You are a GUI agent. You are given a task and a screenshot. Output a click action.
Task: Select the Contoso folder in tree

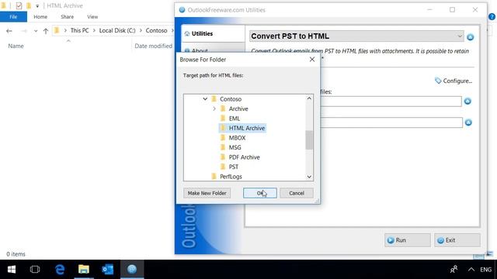coord(231,99)
